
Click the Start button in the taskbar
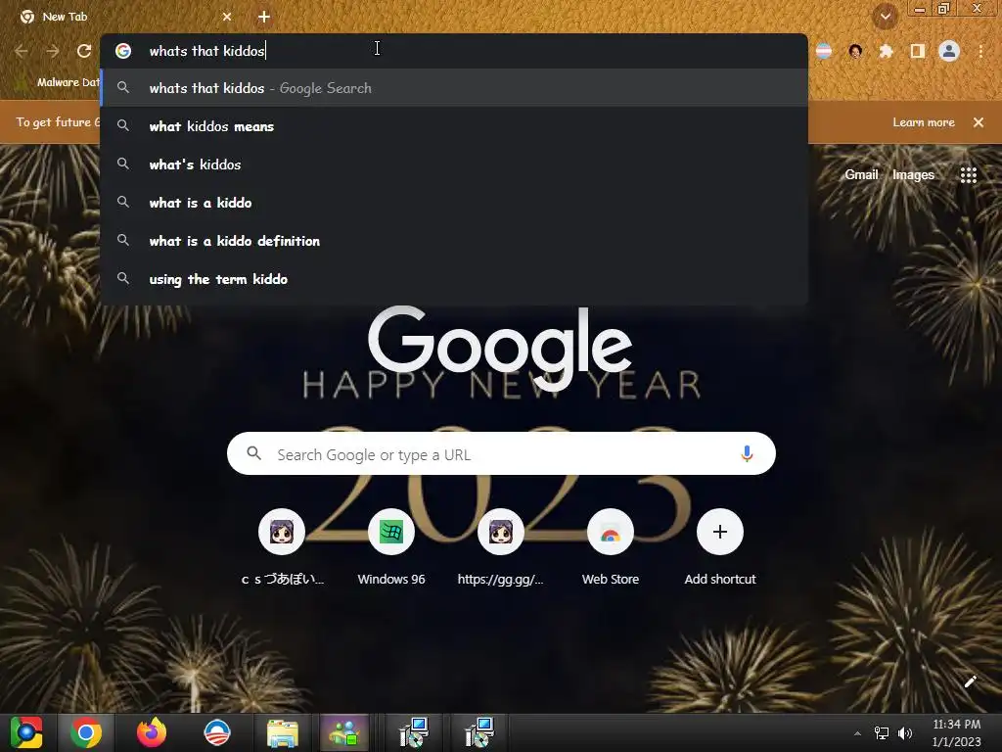(26, 732)
